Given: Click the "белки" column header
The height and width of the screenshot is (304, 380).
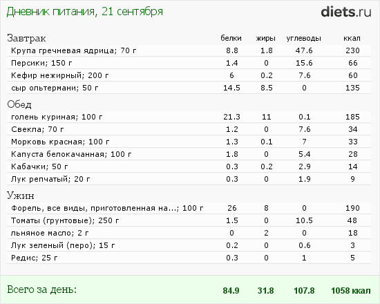Looking at the screenshot, I should 231,38.
